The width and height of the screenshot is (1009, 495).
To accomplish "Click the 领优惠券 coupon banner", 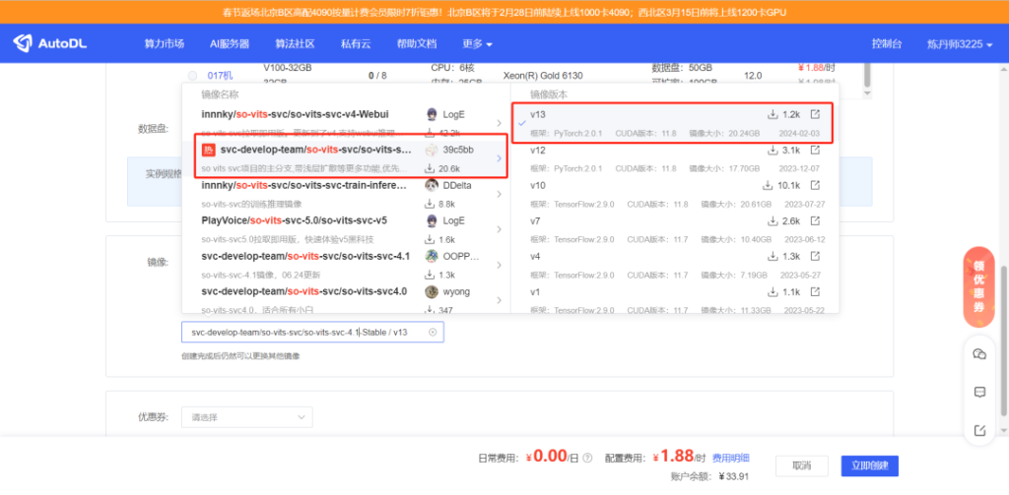I will tap(978, 286).
